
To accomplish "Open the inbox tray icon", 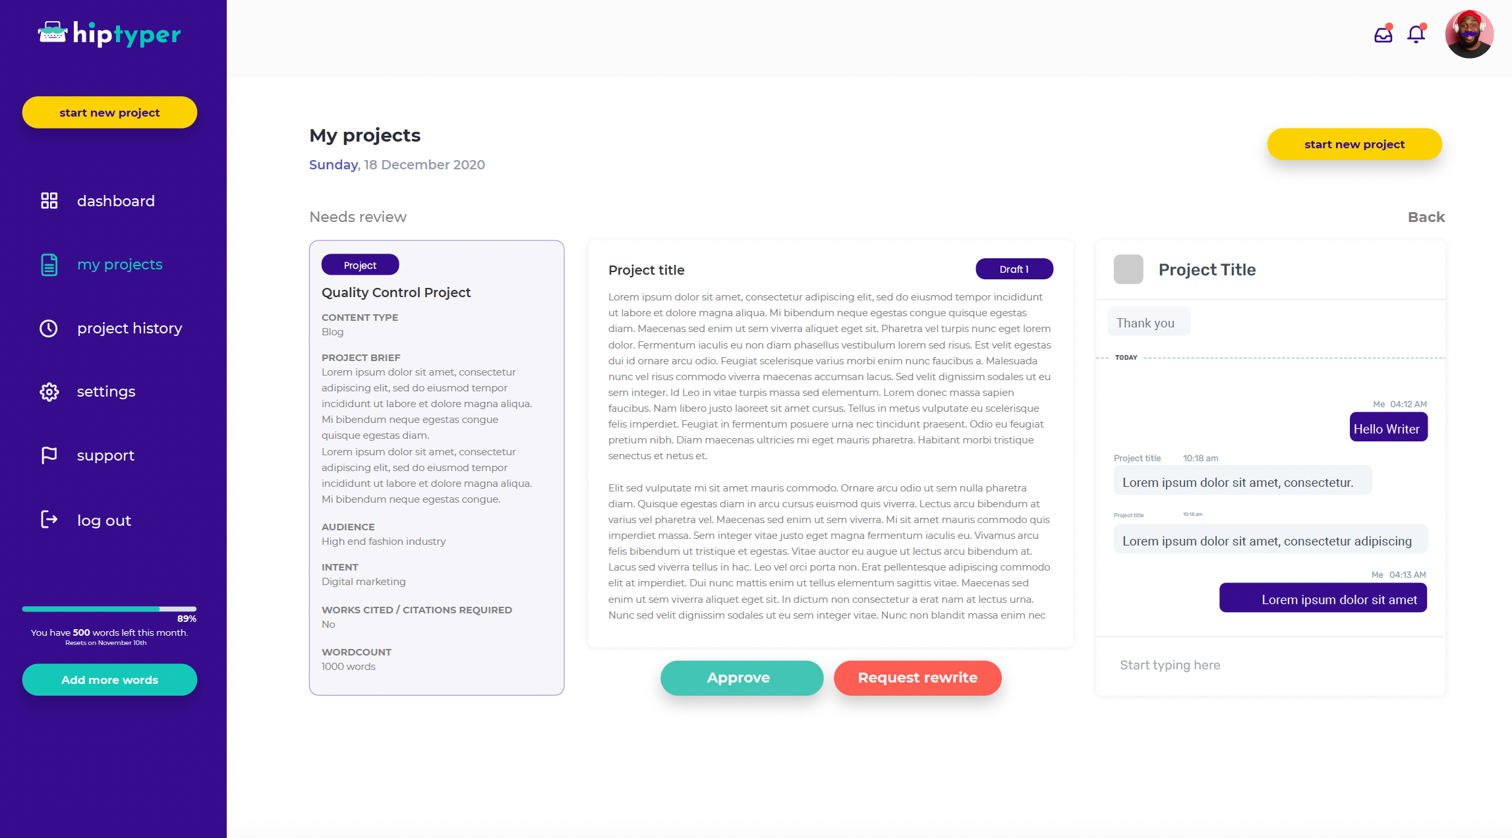I will point(1383,35).
